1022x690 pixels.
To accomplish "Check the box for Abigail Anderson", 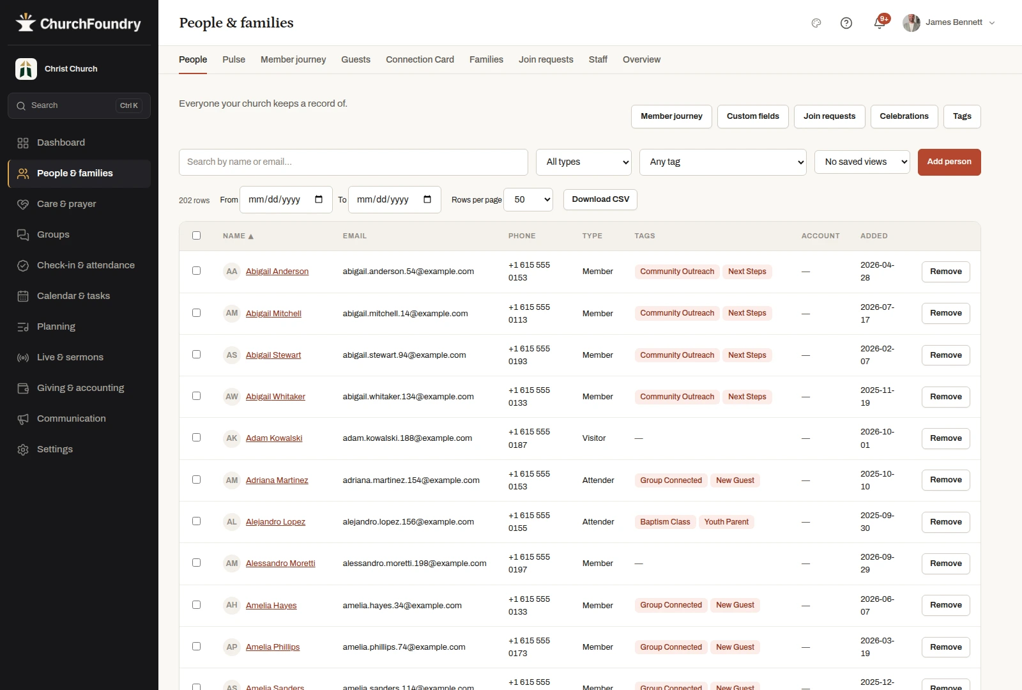I will pos(196,271).
